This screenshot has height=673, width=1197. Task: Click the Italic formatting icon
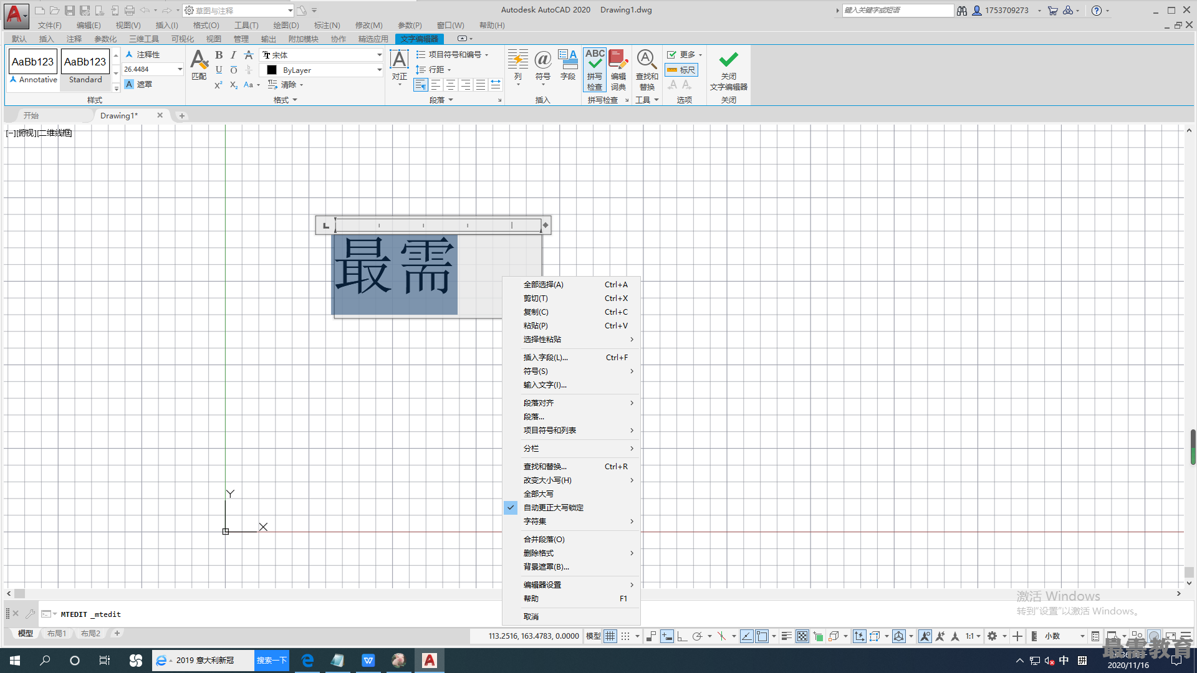233,55
